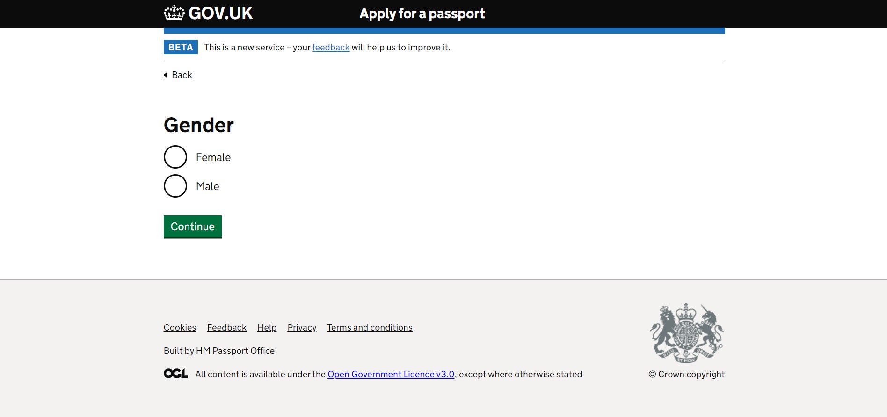The image size is (887, 417).
Task: Select the Male radio button
Action: coord(175,186)
